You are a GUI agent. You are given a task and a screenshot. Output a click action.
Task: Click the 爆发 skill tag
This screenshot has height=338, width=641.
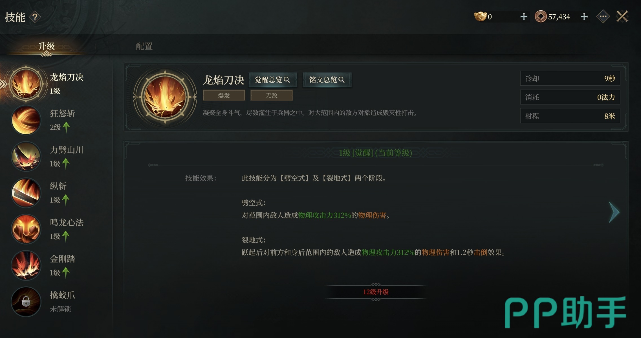click(224, 95)
